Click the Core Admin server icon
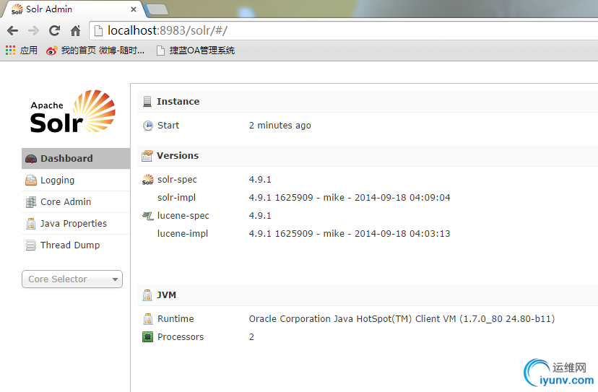 coord(31,201)
